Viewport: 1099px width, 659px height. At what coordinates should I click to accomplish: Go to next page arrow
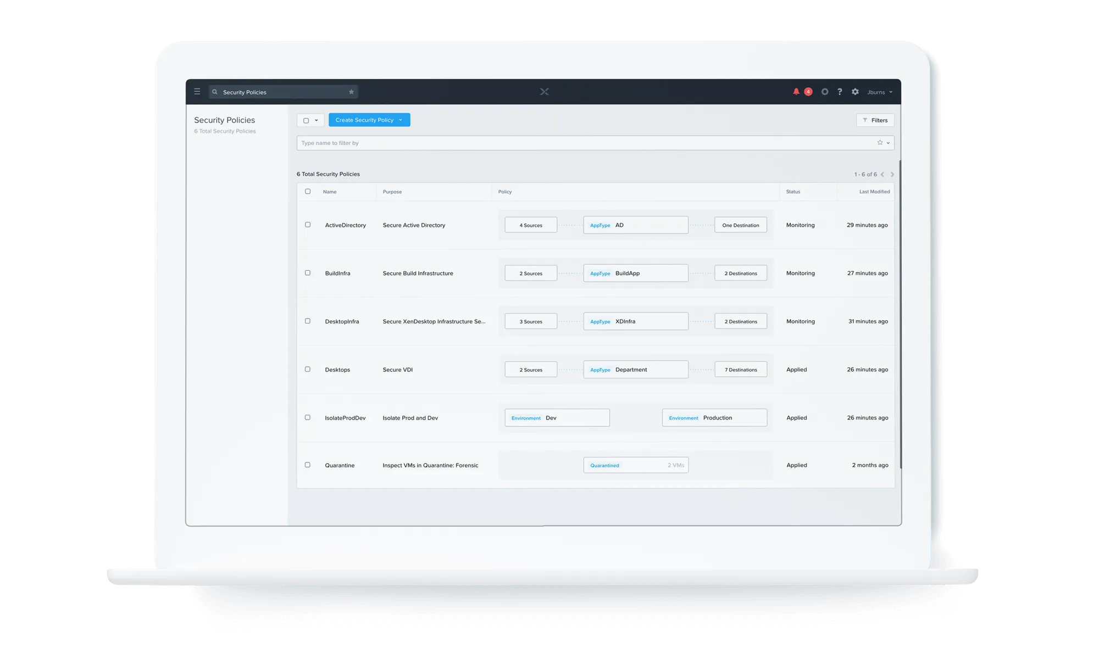tap(892, 175)
